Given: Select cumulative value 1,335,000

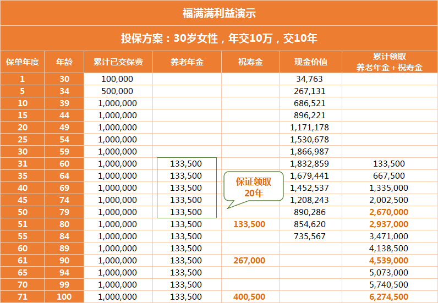Looking at the screenshot, I should tap(389, 188).
